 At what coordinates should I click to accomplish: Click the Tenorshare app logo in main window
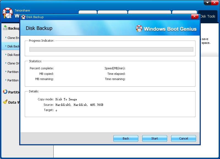tap(7, 13)
